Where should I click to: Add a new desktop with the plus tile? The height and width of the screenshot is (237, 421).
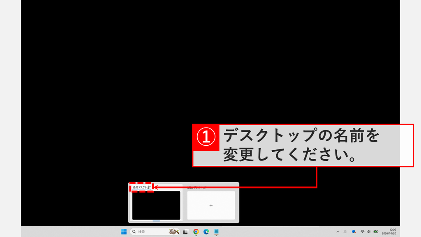(211, 205)
